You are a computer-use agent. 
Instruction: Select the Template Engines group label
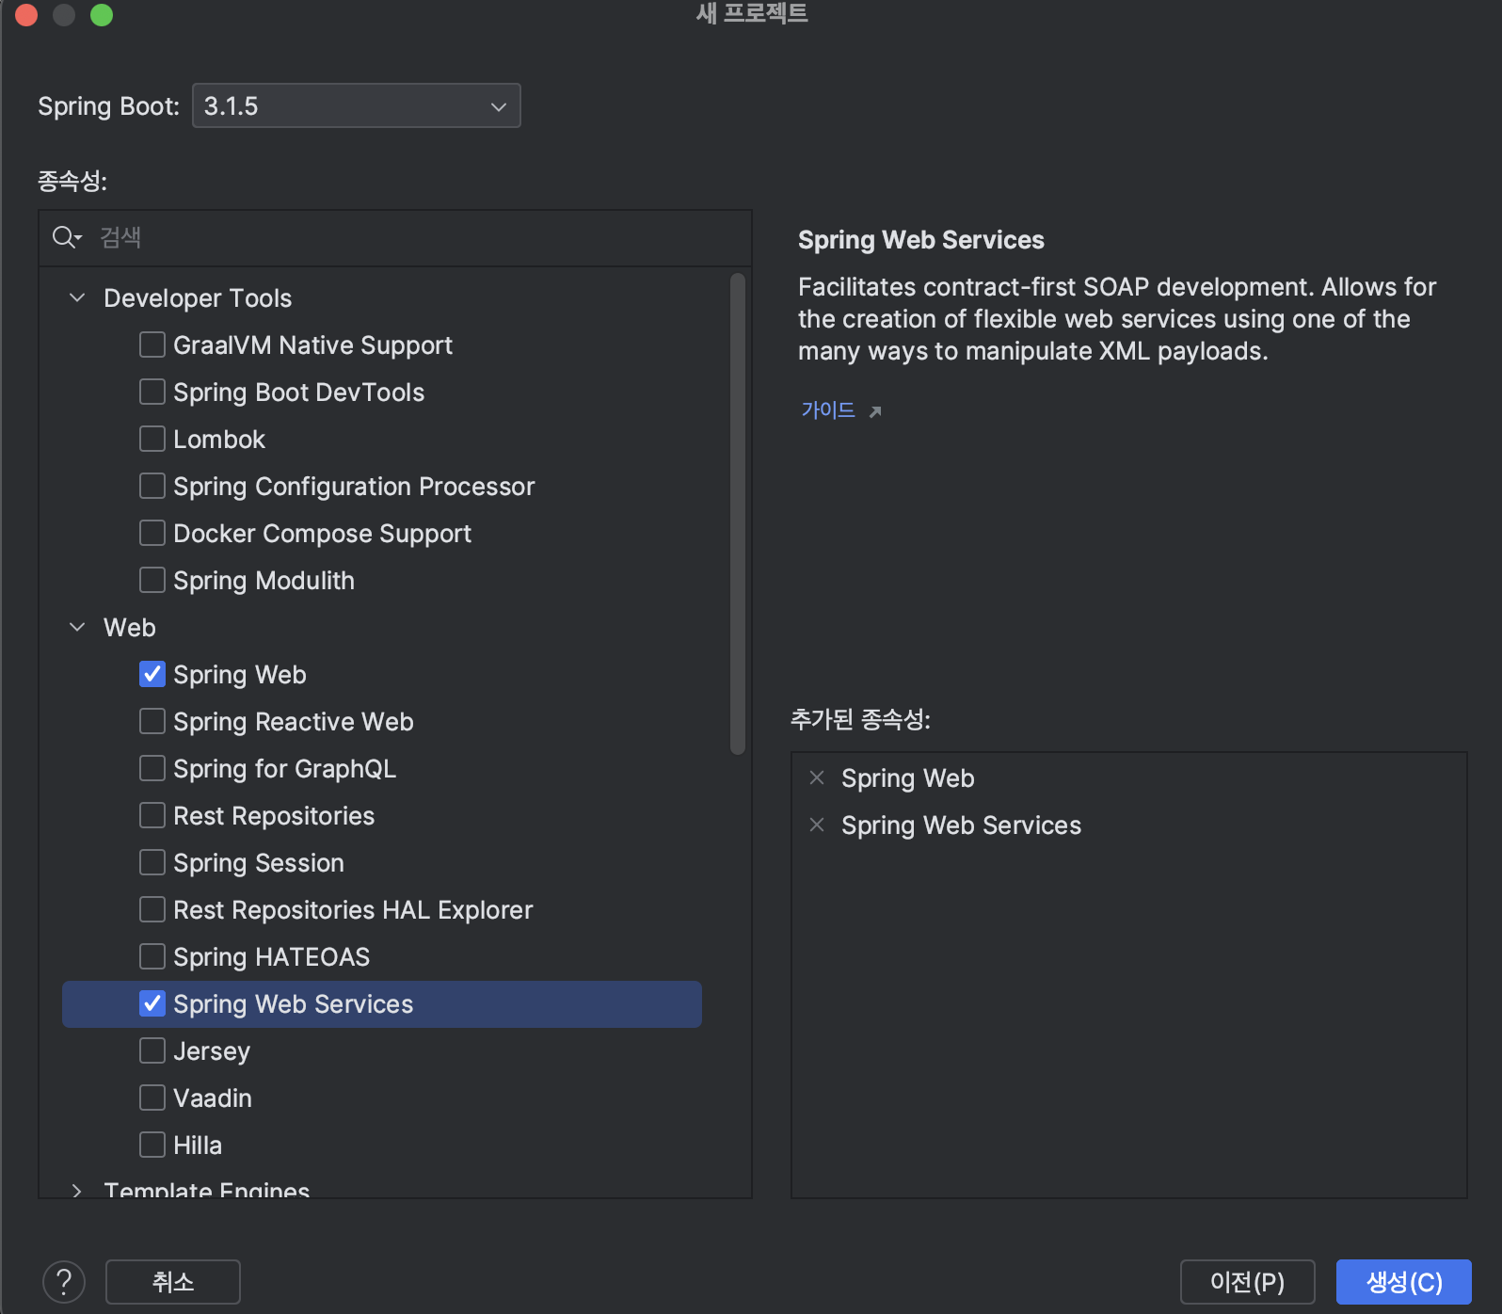click(207, 1190)
